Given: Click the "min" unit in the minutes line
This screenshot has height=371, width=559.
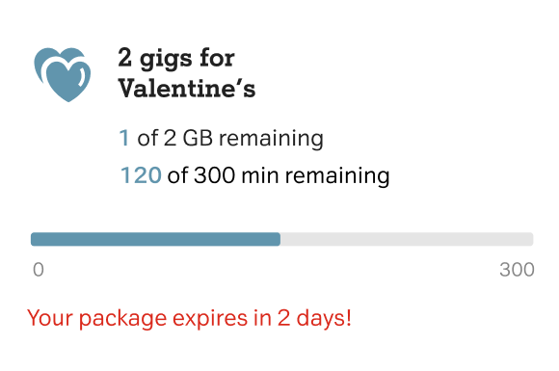Looking at the screenshot, I should click(259, 175).
